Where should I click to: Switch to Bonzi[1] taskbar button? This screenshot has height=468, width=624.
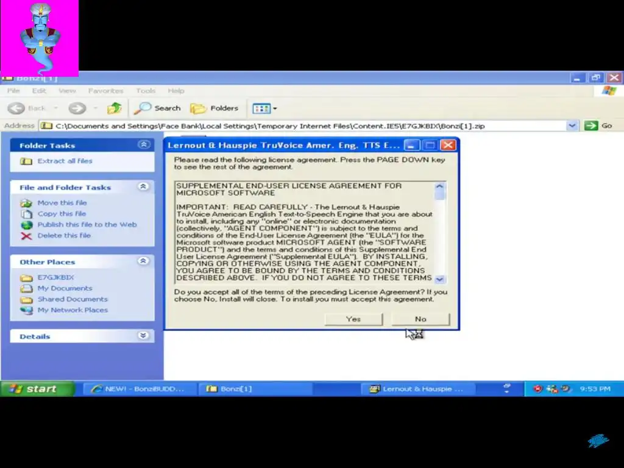point(255,389)
